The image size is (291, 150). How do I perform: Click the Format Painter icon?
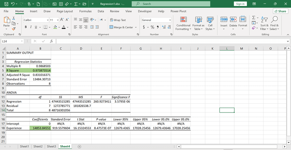click(13, 29)
